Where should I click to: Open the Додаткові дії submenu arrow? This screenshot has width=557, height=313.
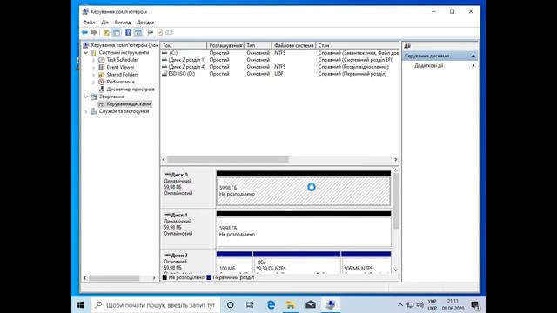(473, 66)
